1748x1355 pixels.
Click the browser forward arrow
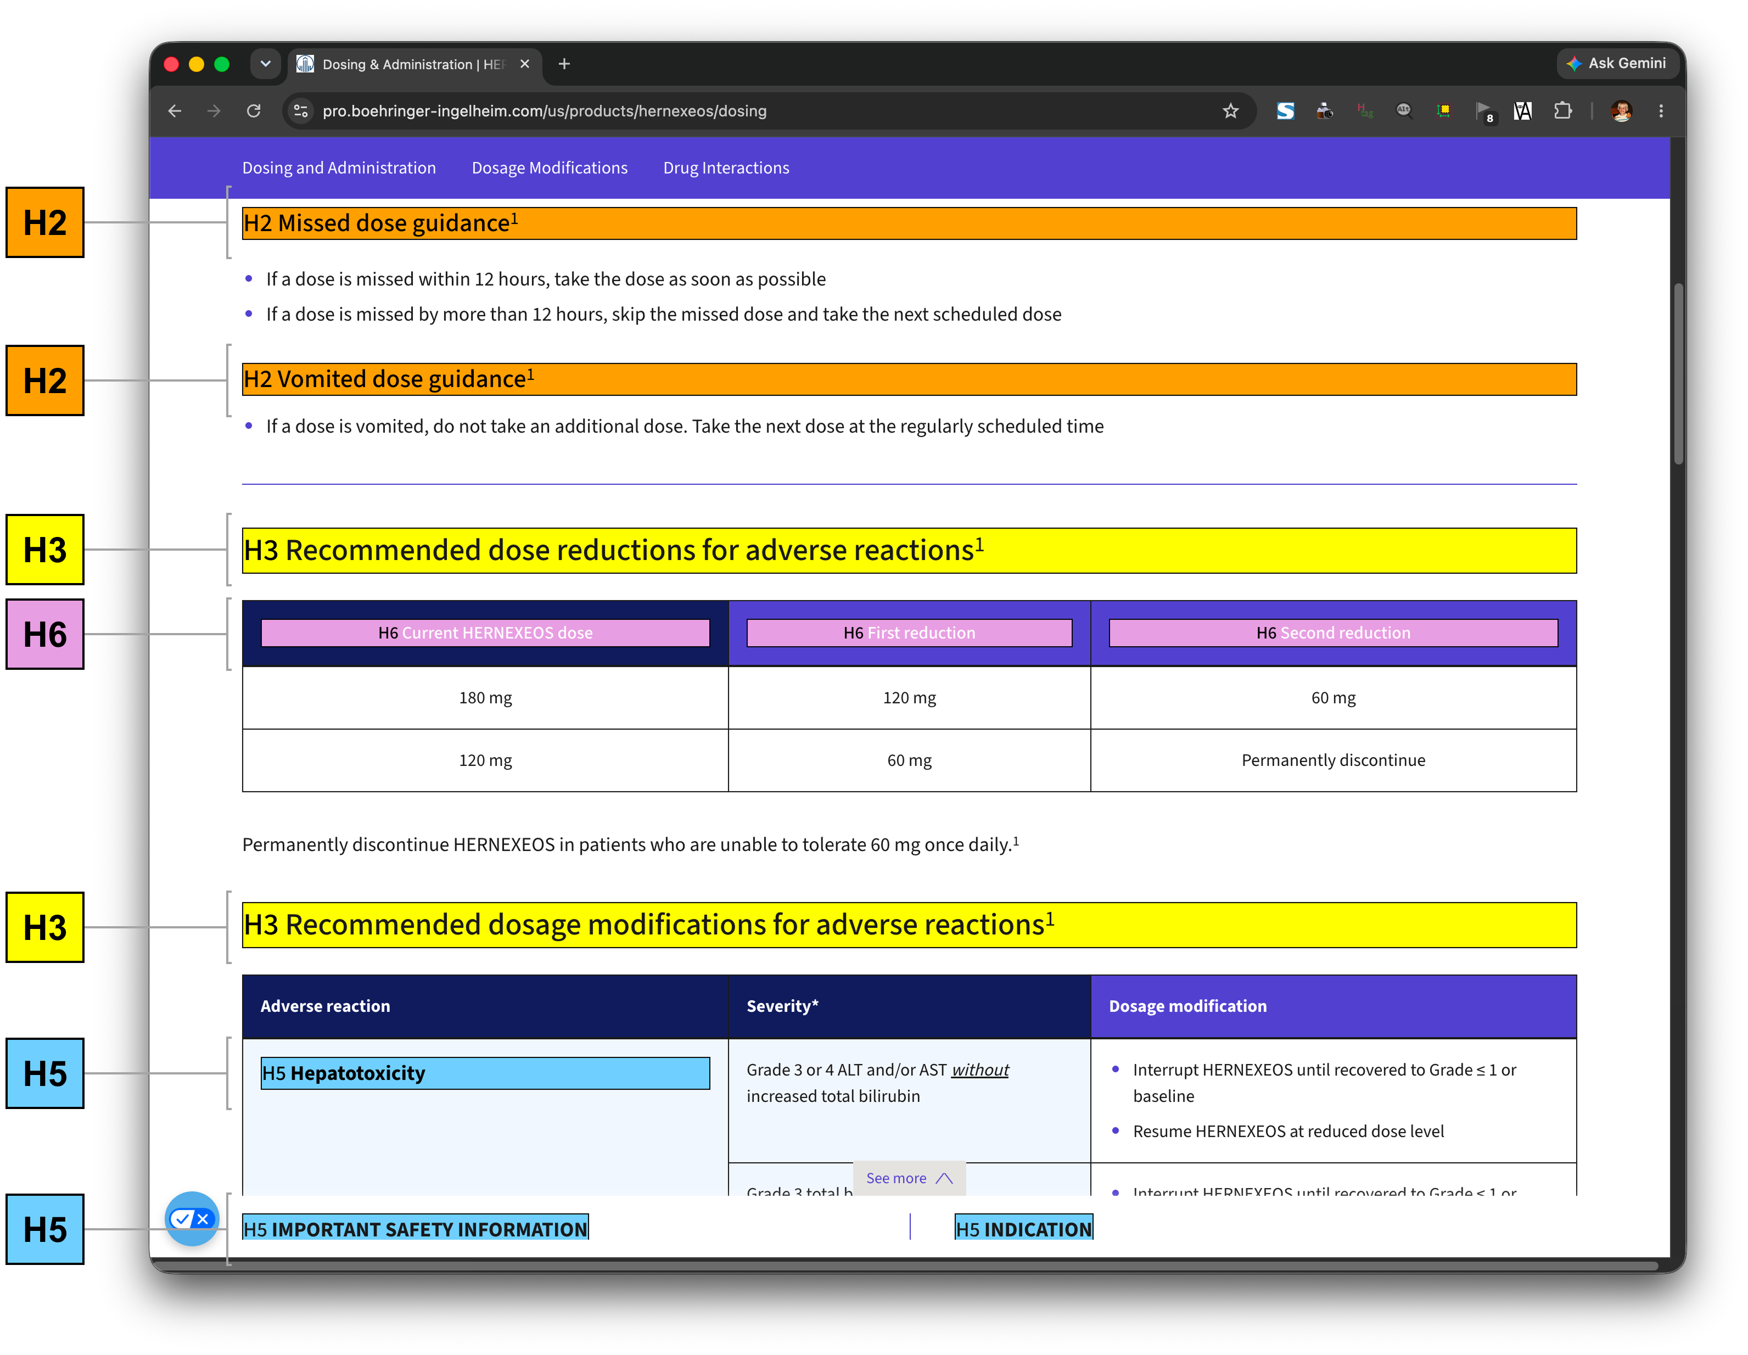point(214,111)
